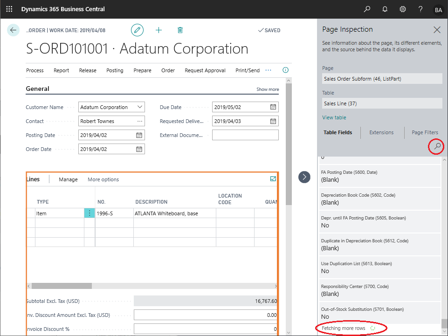The image size is (448, 336).
Task: Open the Print/Send menu
Action: [x=248, y=70]
